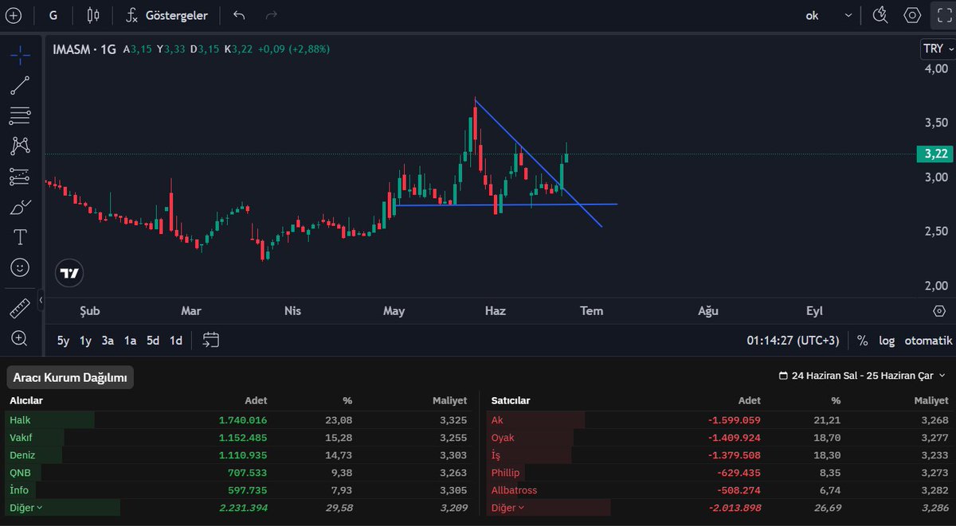Open go-to-date calendar icon
The width and height of the screenshot is (956, 526).
click(x=210, y=341)
